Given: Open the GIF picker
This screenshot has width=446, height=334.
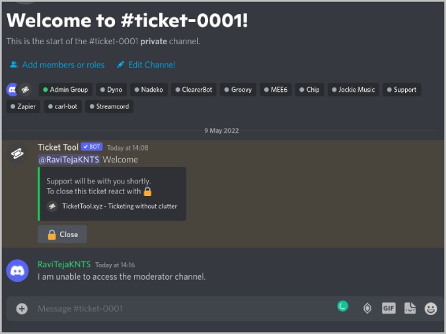Looking at the screenshot, I should pyautogui.click(x=389, y=308).
